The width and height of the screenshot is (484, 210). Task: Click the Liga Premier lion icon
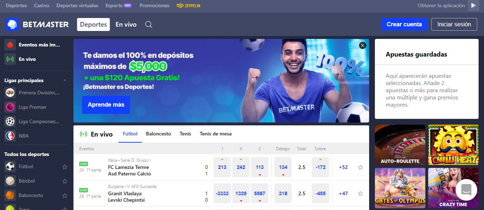click(10, 107)
